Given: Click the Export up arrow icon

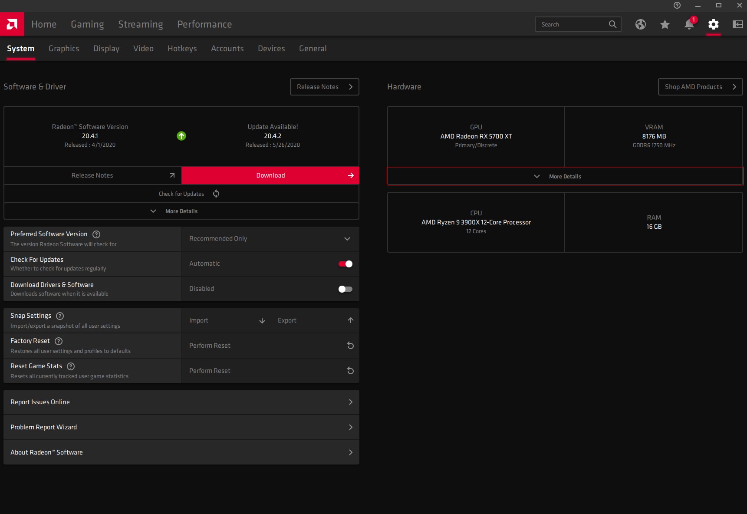Looking at the screenshot, I should click(x=351, y=320).
